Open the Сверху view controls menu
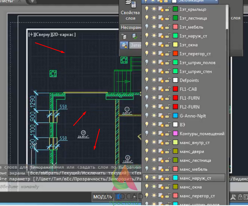 [42, 35]
